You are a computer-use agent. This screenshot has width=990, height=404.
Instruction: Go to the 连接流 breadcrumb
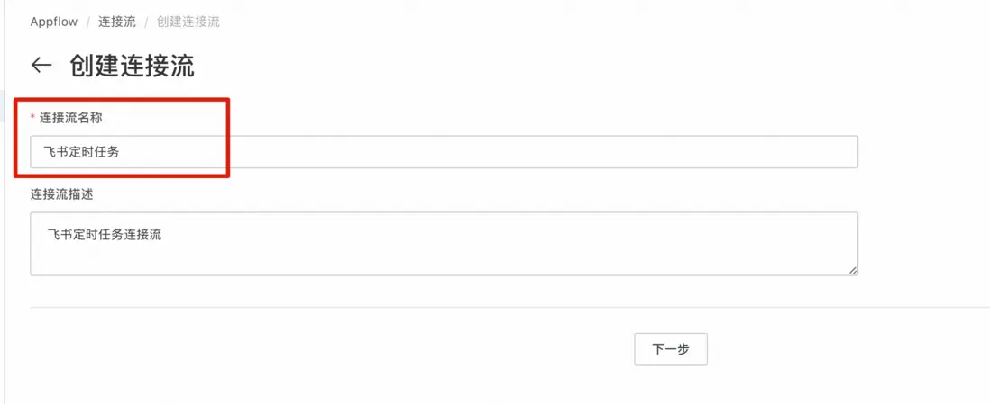(117, 22)
